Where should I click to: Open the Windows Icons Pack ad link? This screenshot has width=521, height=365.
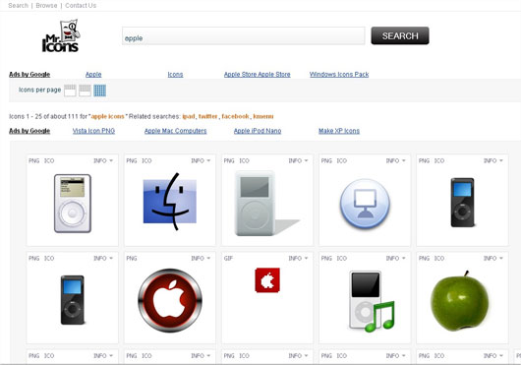point(339,75)
